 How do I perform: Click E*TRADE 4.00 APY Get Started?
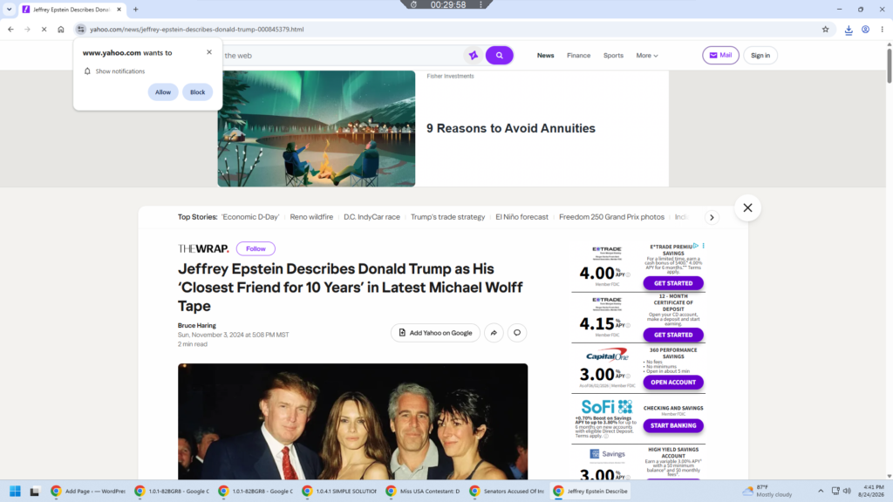click(x=673, y=283)
